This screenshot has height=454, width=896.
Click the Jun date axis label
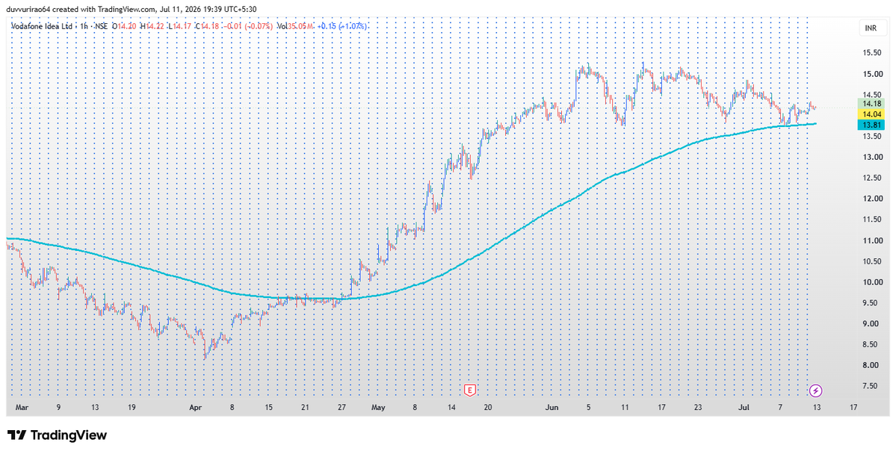click(551, 408)
